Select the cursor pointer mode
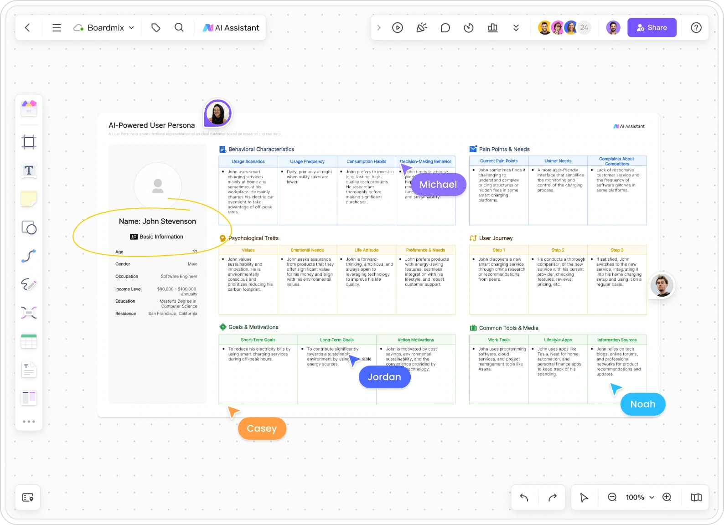The height and width of the screenshot is (525, 724). click(x=584, y=497)
